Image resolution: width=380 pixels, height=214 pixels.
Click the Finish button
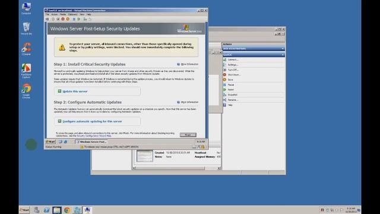point(188,135)
